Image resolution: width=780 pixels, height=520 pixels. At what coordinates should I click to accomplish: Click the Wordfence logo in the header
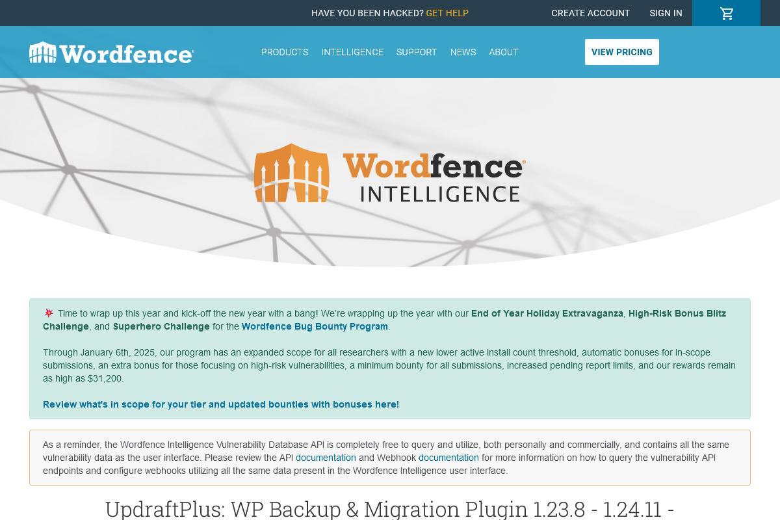(x=111, y=53)
